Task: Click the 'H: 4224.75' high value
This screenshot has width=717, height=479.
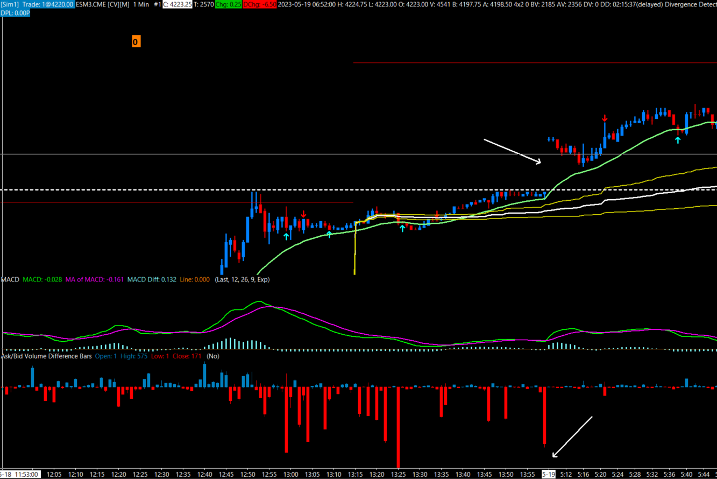Action: click(352, 4)
